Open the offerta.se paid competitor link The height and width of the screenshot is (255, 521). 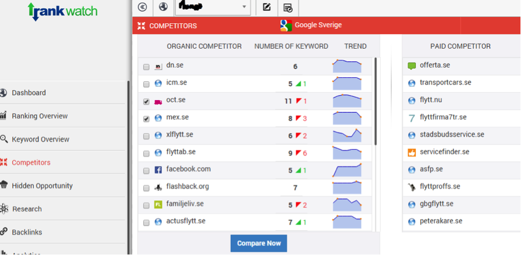tap(435, 65)
